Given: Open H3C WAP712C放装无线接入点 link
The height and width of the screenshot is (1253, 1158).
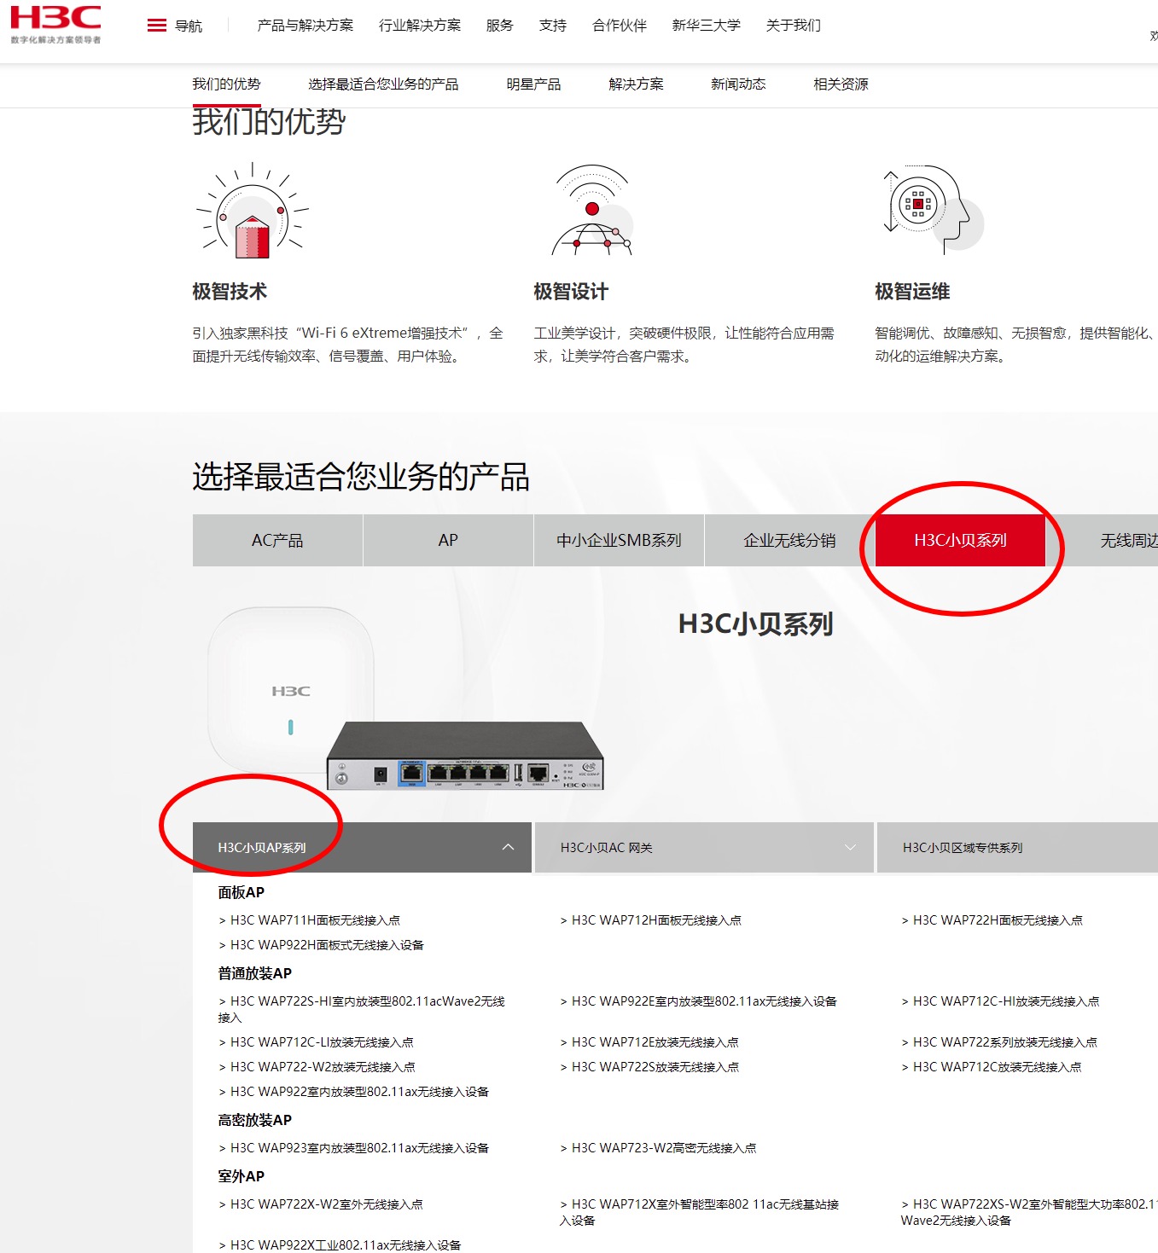Looking at the screenshot, I should pos(991,1067).
